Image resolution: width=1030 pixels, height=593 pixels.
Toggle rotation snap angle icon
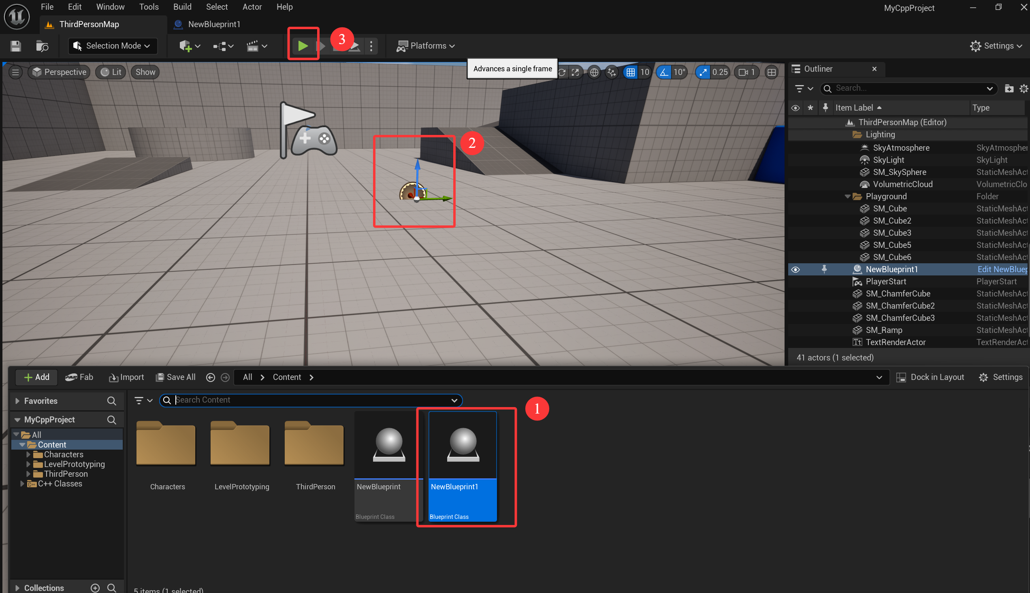coord(664,72)
